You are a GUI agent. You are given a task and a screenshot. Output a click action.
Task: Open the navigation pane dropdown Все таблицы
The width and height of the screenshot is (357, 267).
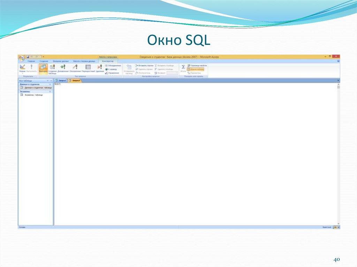click(x=48, y=80)
